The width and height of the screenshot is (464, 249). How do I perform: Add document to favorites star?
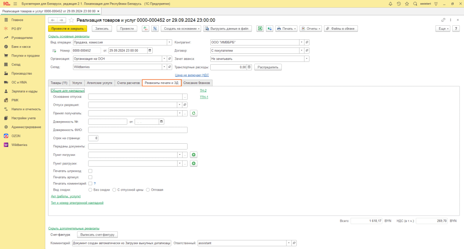(71, 20)
